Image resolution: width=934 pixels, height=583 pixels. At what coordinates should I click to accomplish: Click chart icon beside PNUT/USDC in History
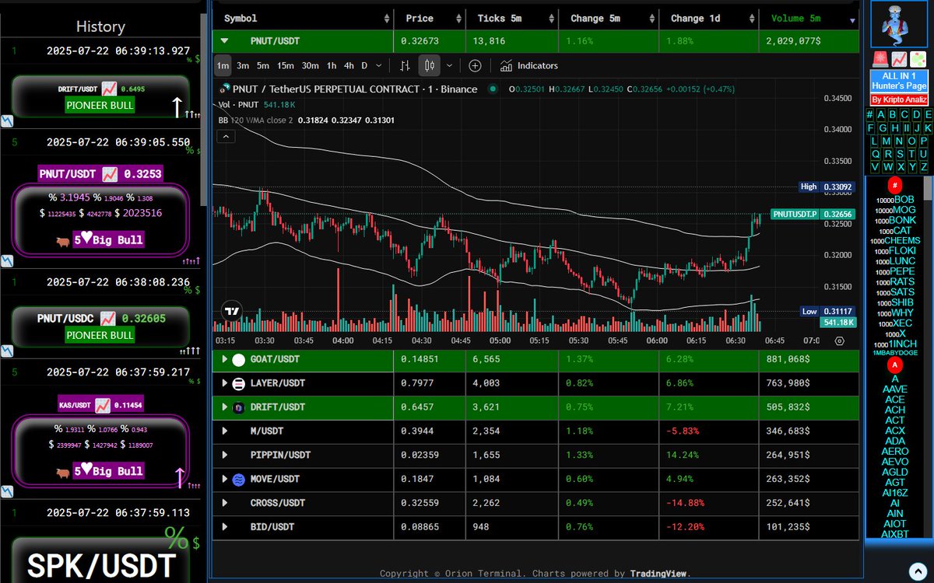(x=108, y=318)
